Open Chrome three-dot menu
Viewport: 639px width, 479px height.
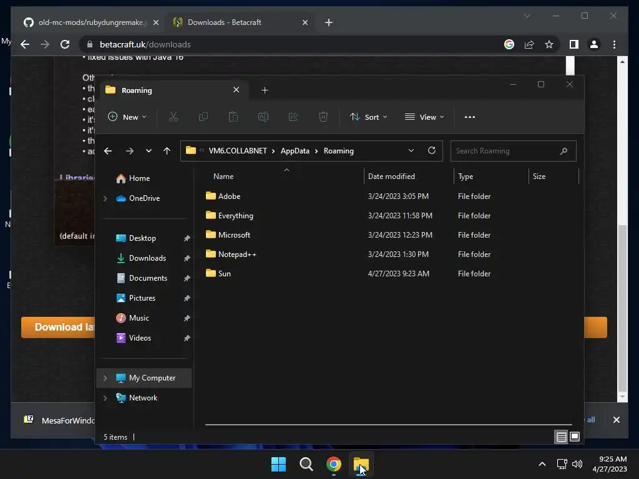[614, 44]
